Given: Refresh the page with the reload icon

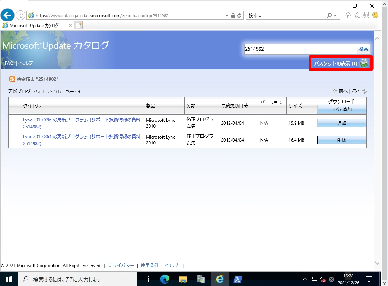Looking at the screenshot, I should [239, 15].
